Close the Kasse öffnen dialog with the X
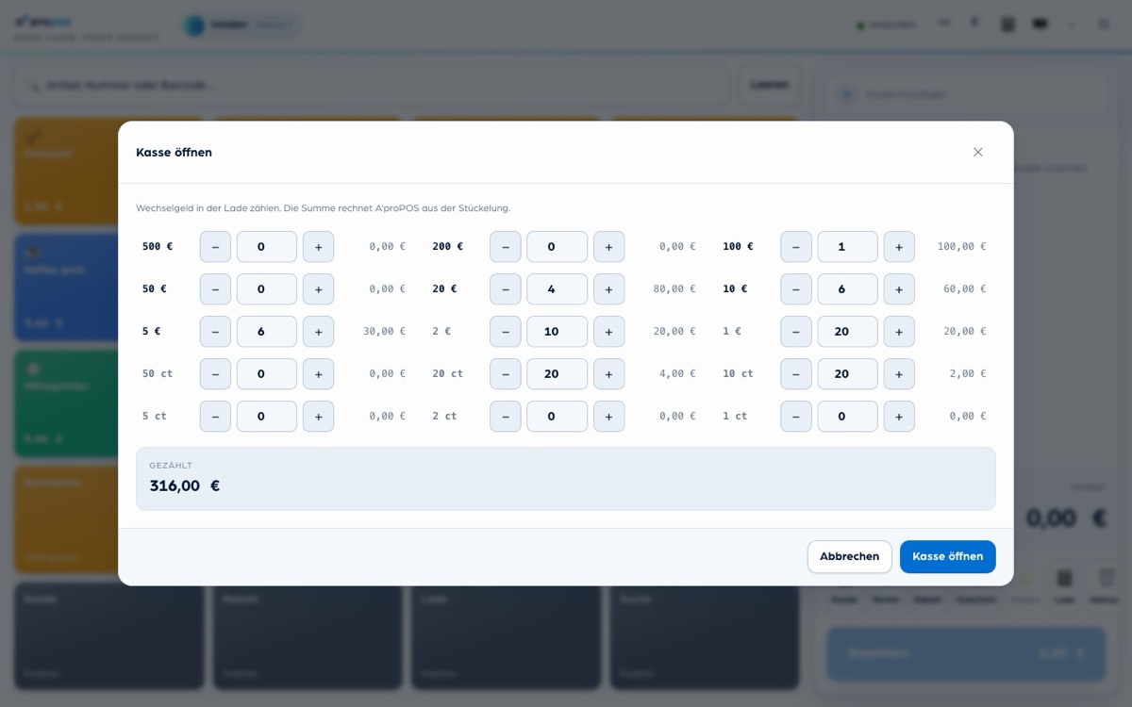 (x=978, y=152)
